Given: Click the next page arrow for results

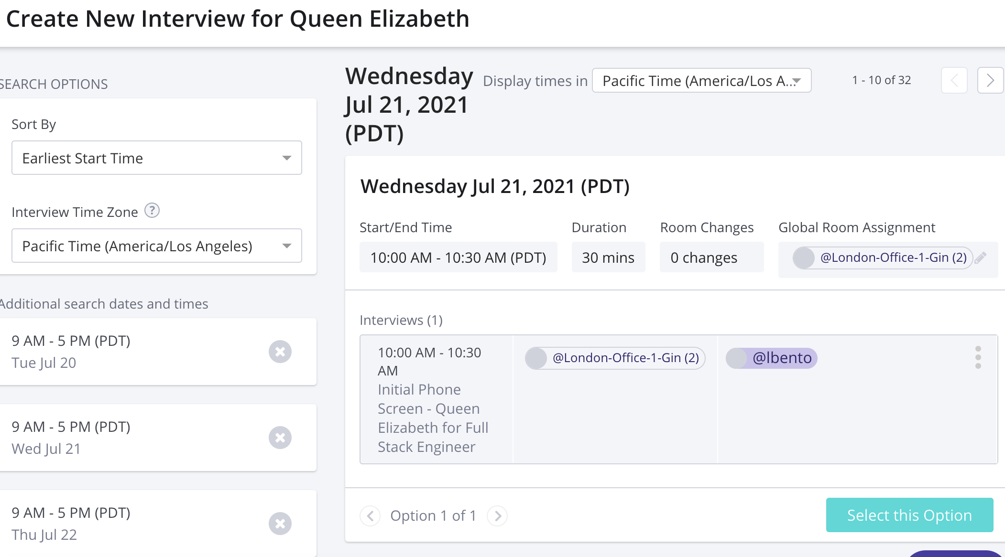Looking at the screenshot, I should coord(990,80).
